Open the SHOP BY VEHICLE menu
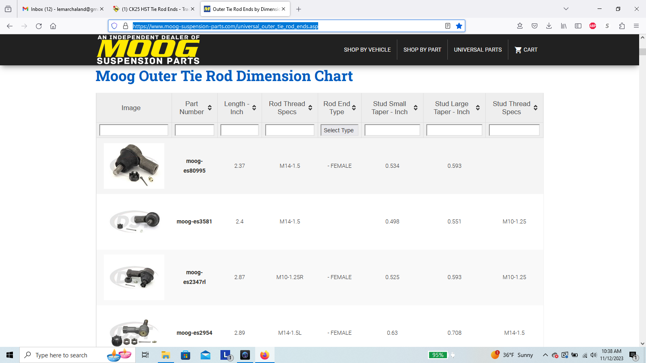Viewport: 646px width, 363px height. click(367, 50)
